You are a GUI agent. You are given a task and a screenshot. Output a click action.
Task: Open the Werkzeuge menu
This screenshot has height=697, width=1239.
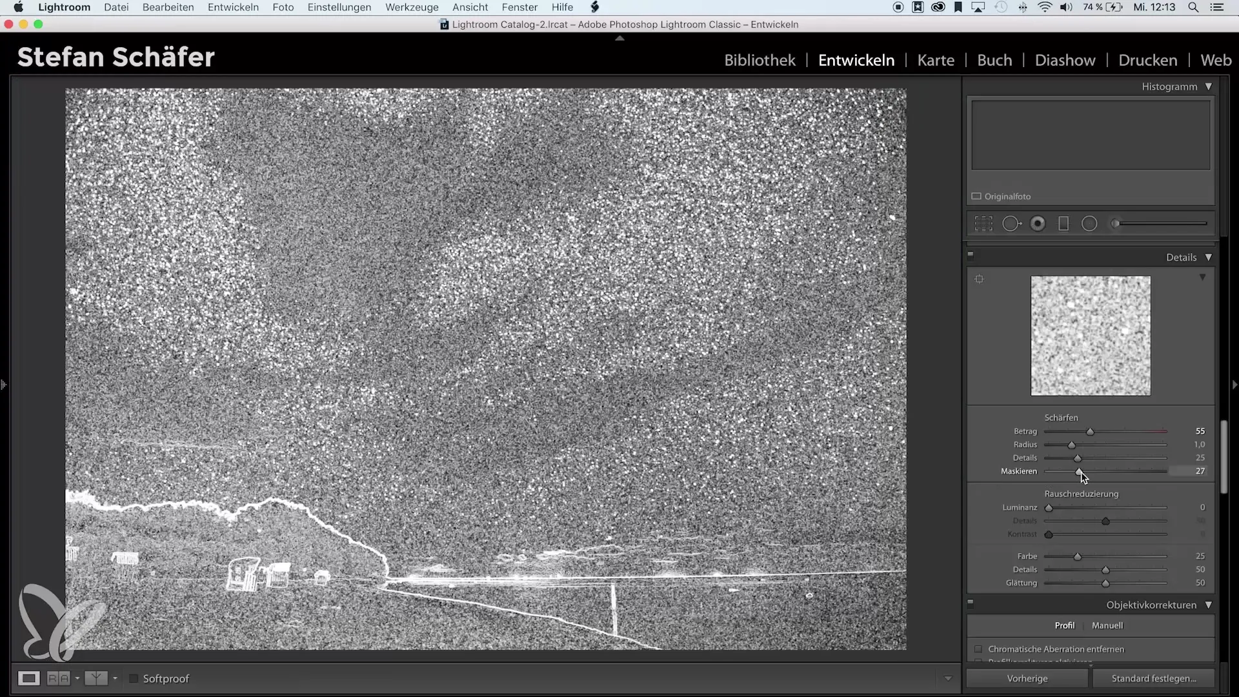point(412,7)
